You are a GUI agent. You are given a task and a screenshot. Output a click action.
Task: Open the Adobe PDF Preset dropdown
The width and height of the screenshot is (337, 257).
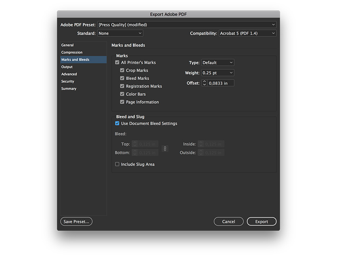[187, 24]
